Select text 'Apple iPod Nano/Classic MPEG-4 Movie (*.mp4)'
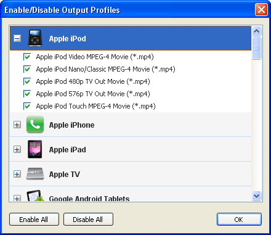Image resolution: width=271 pixels, height=235 pixels. [106, 69]
